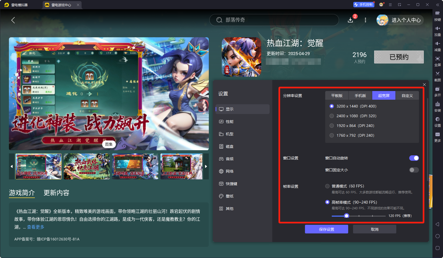443x258 pixels.
Task: Click the 取消 button
Action: tap(375, 229)
